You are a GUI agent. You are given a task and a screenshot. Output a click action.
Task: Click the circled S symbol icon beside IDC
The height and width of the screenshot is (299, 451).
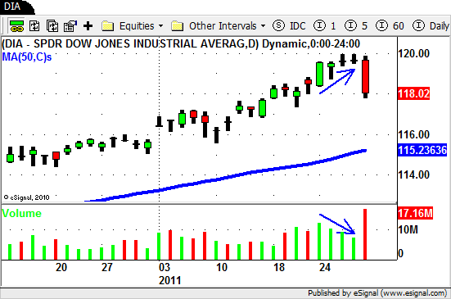(278, 25)
